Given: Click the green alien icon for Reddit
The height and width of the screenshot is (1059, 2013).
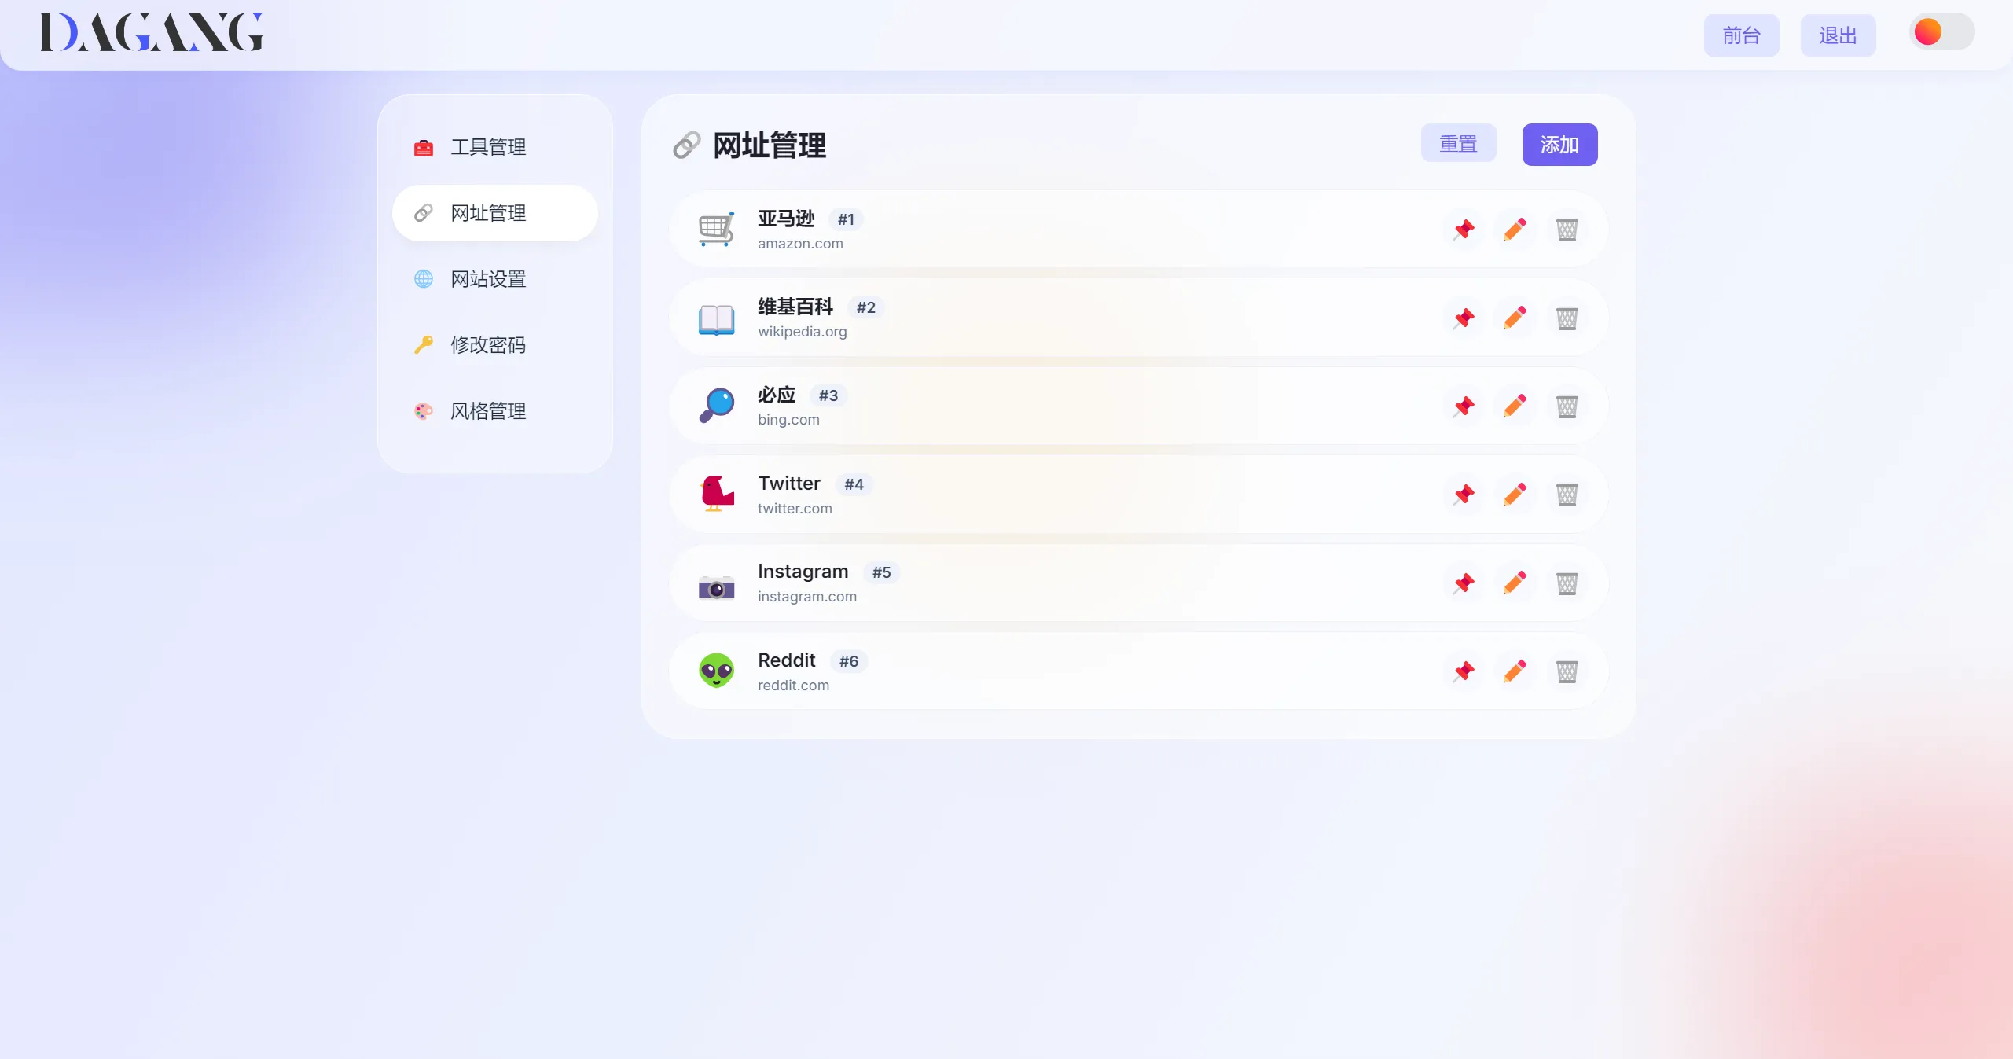Looking at the screenshot, I should (x=717, y=671).
